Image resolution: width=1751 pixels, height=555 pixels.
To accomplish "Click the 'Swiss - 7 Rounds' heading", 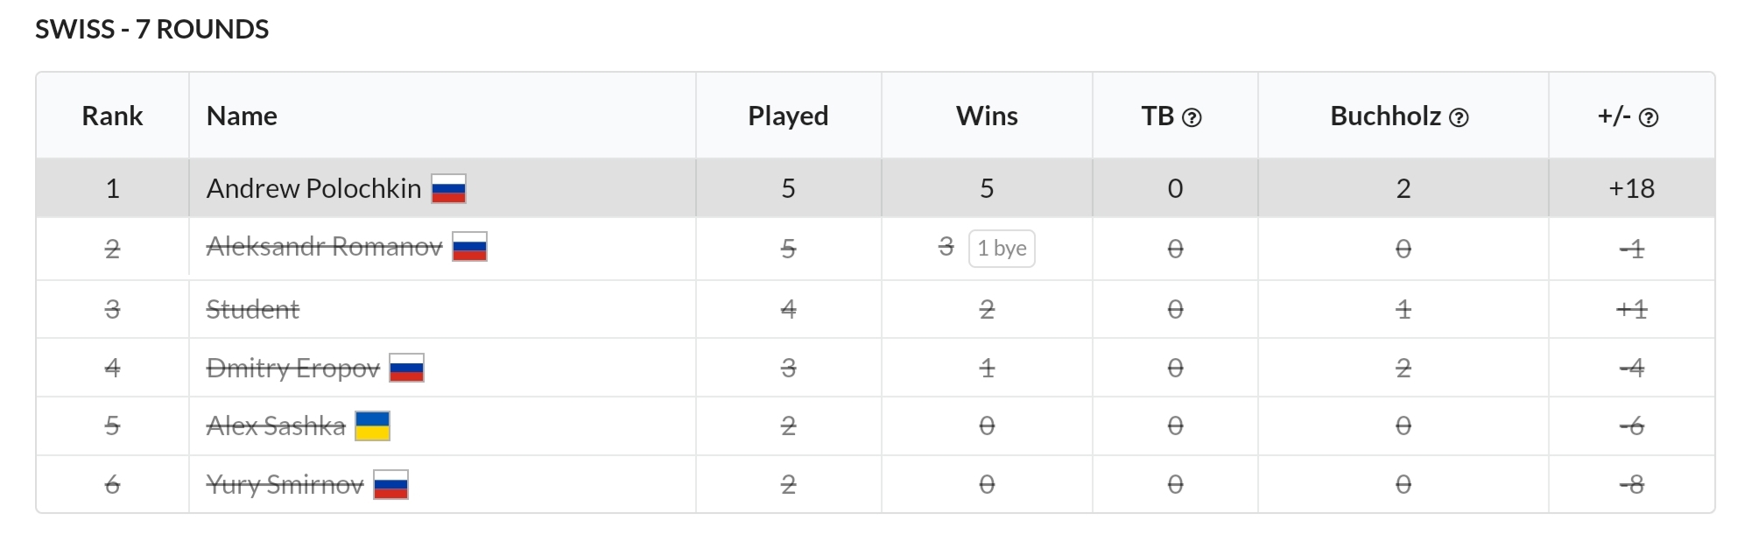I will (151, 29).
